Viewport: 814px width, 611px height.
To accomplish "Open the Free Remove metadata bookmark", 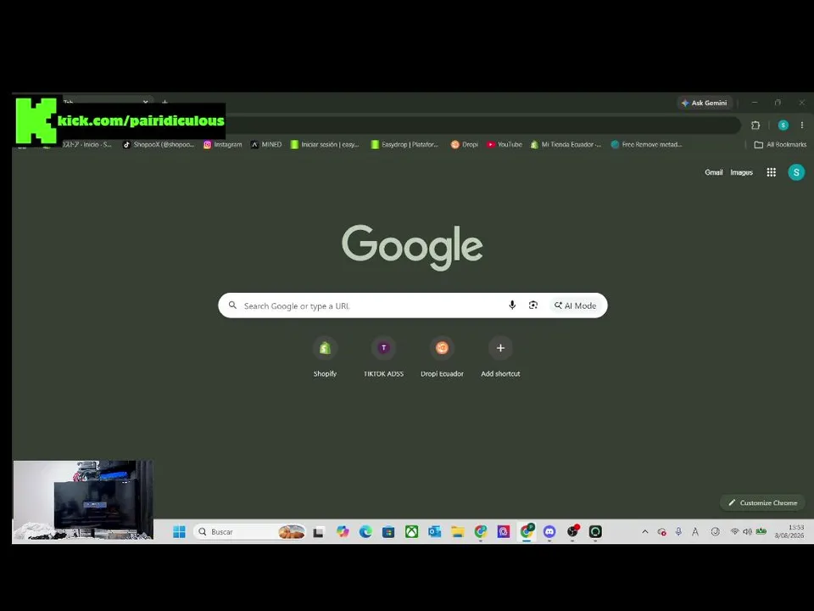I will click(646, 144).
